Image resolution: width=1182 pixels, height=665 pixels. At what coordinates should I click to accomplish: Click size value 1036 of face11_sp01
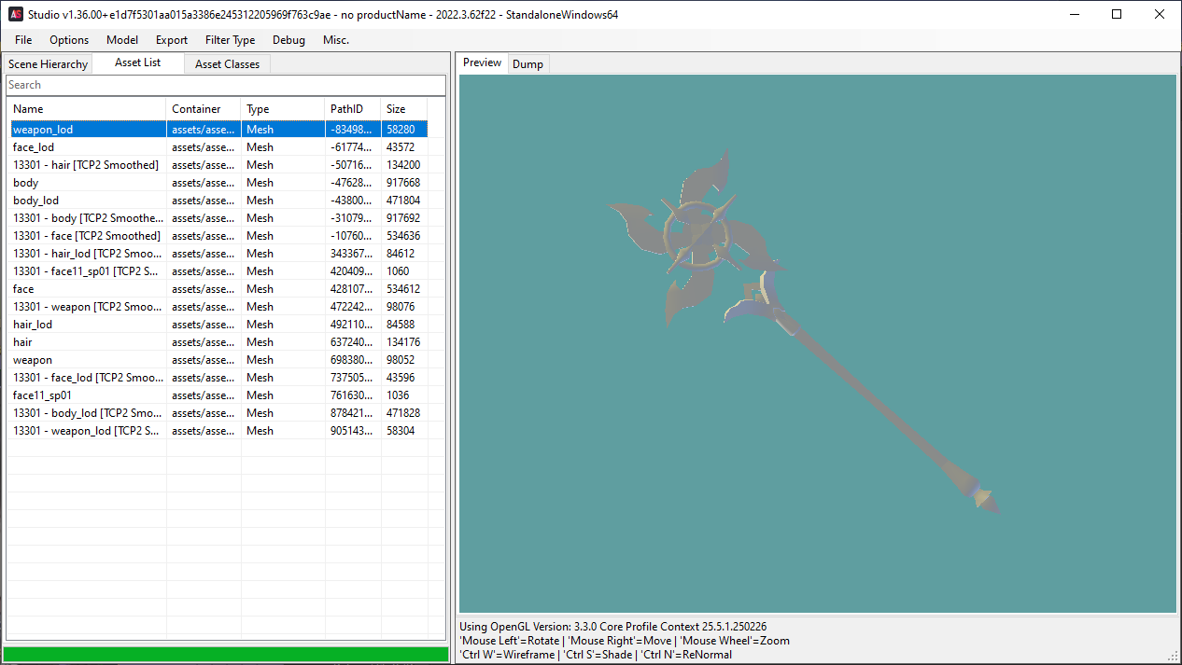click(398, 395)
